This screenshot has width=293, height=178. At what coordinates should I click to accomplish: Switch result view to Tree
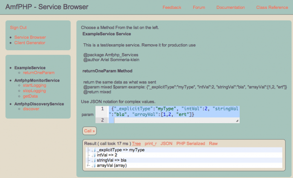pos(136,144)
